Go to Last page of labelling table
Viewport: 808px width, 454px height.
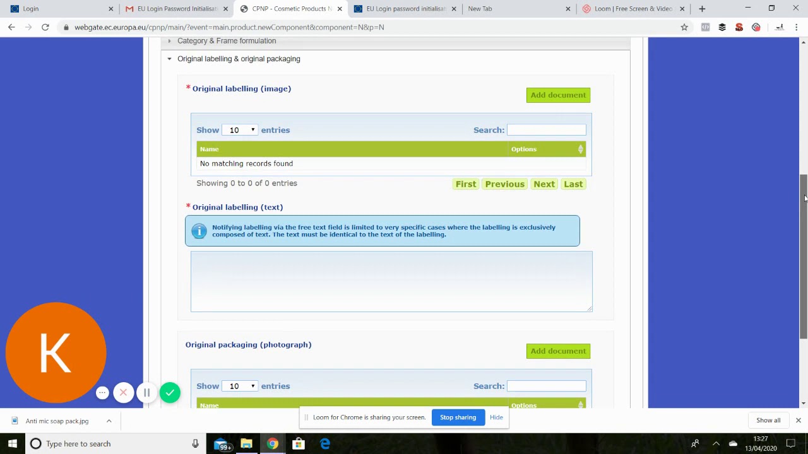[x=573, y=184]
